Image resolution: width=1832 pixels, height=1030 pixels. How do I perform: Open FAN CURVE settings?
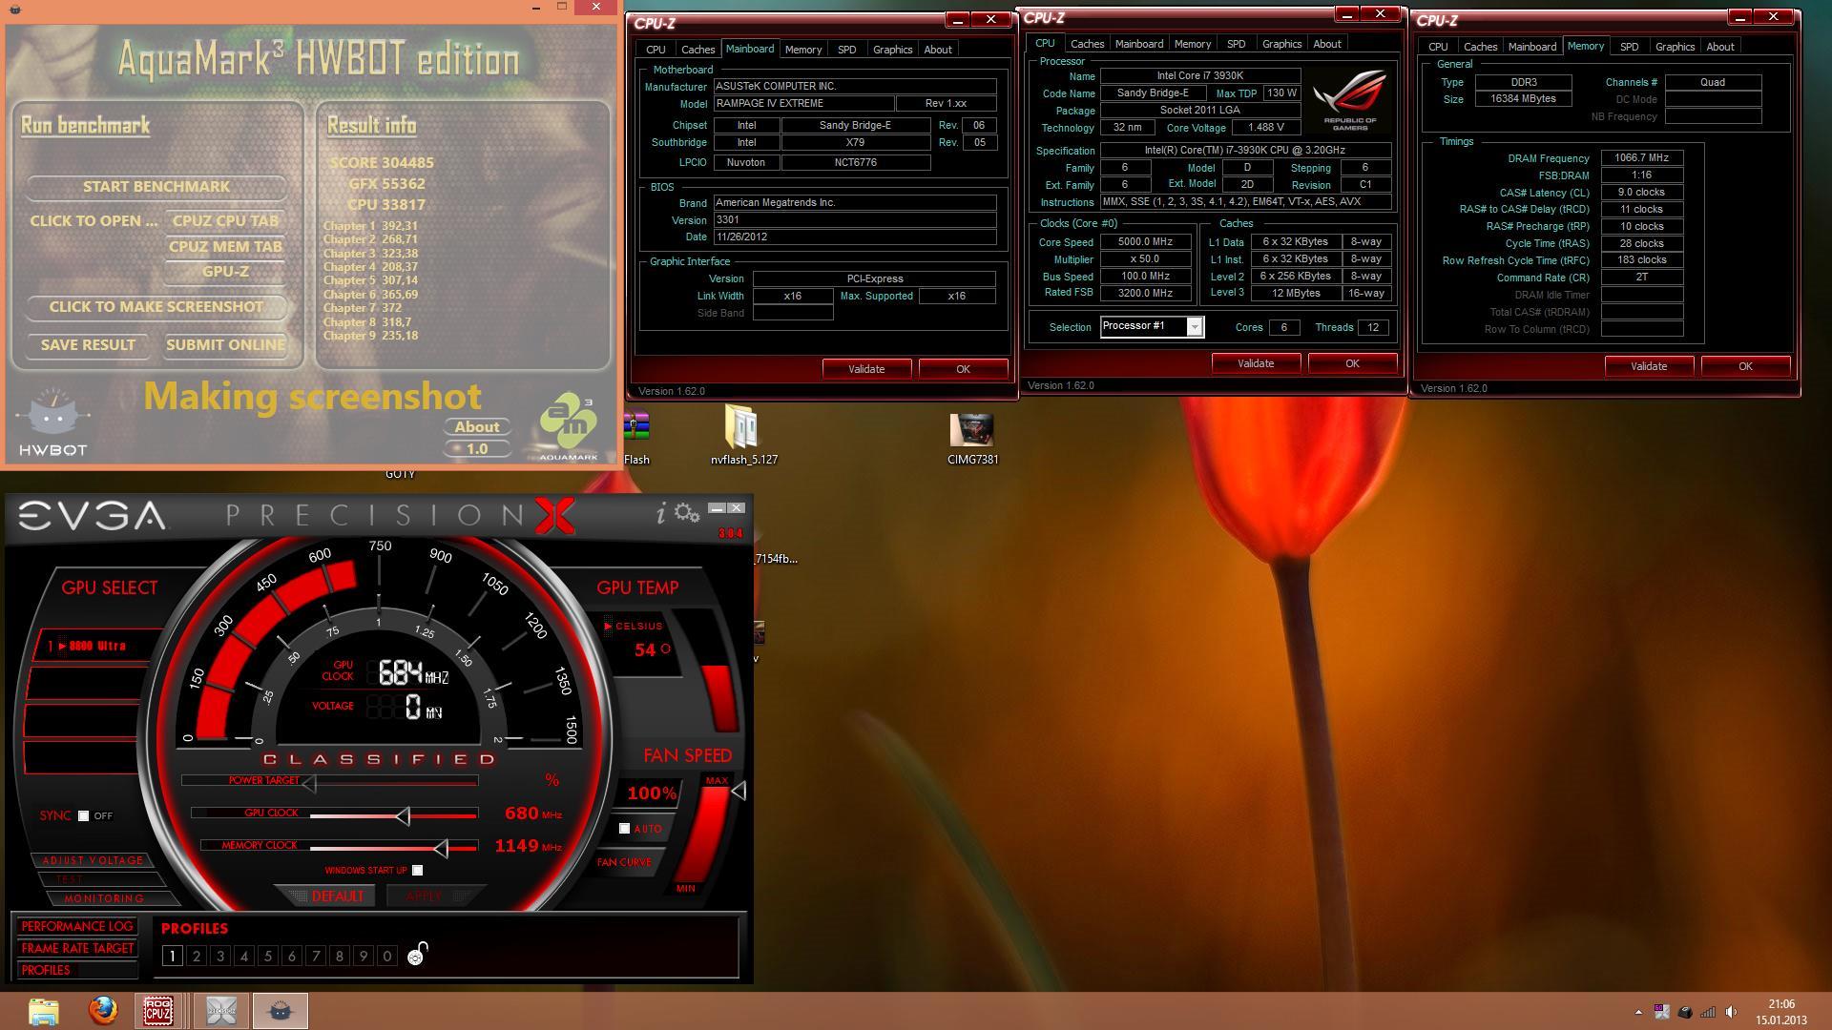pyautogui.click(x=624, y=862)
